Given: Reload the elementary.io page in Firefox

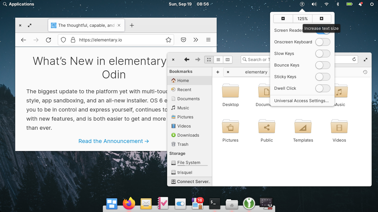Looking at the screenshot, I should [48, 40].
